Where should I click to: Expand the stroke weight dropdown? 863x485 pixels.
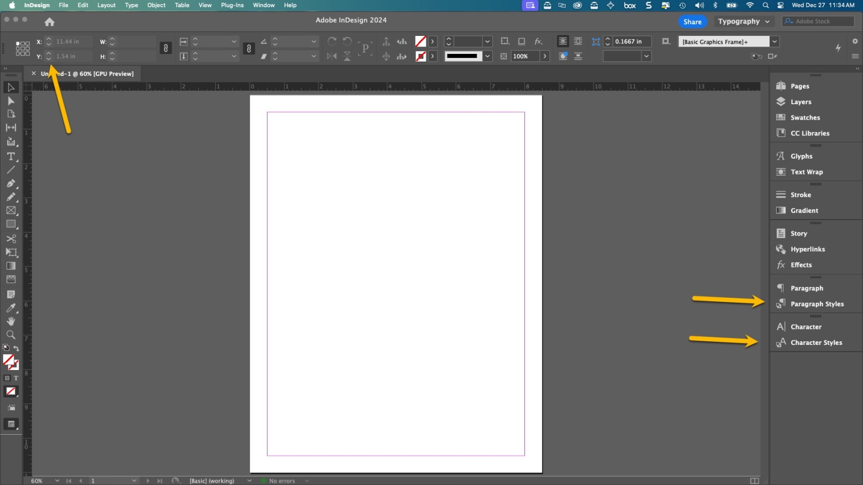coord(487,41)
